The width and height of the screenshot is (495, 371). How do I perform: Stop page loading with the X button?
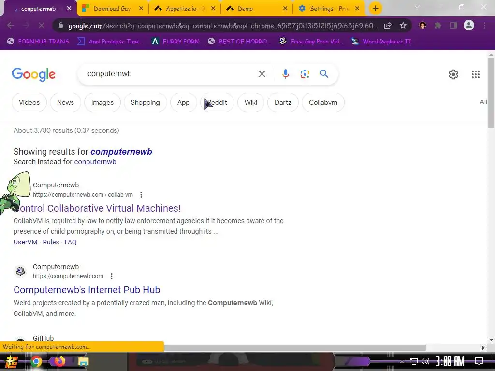point(42,26)
